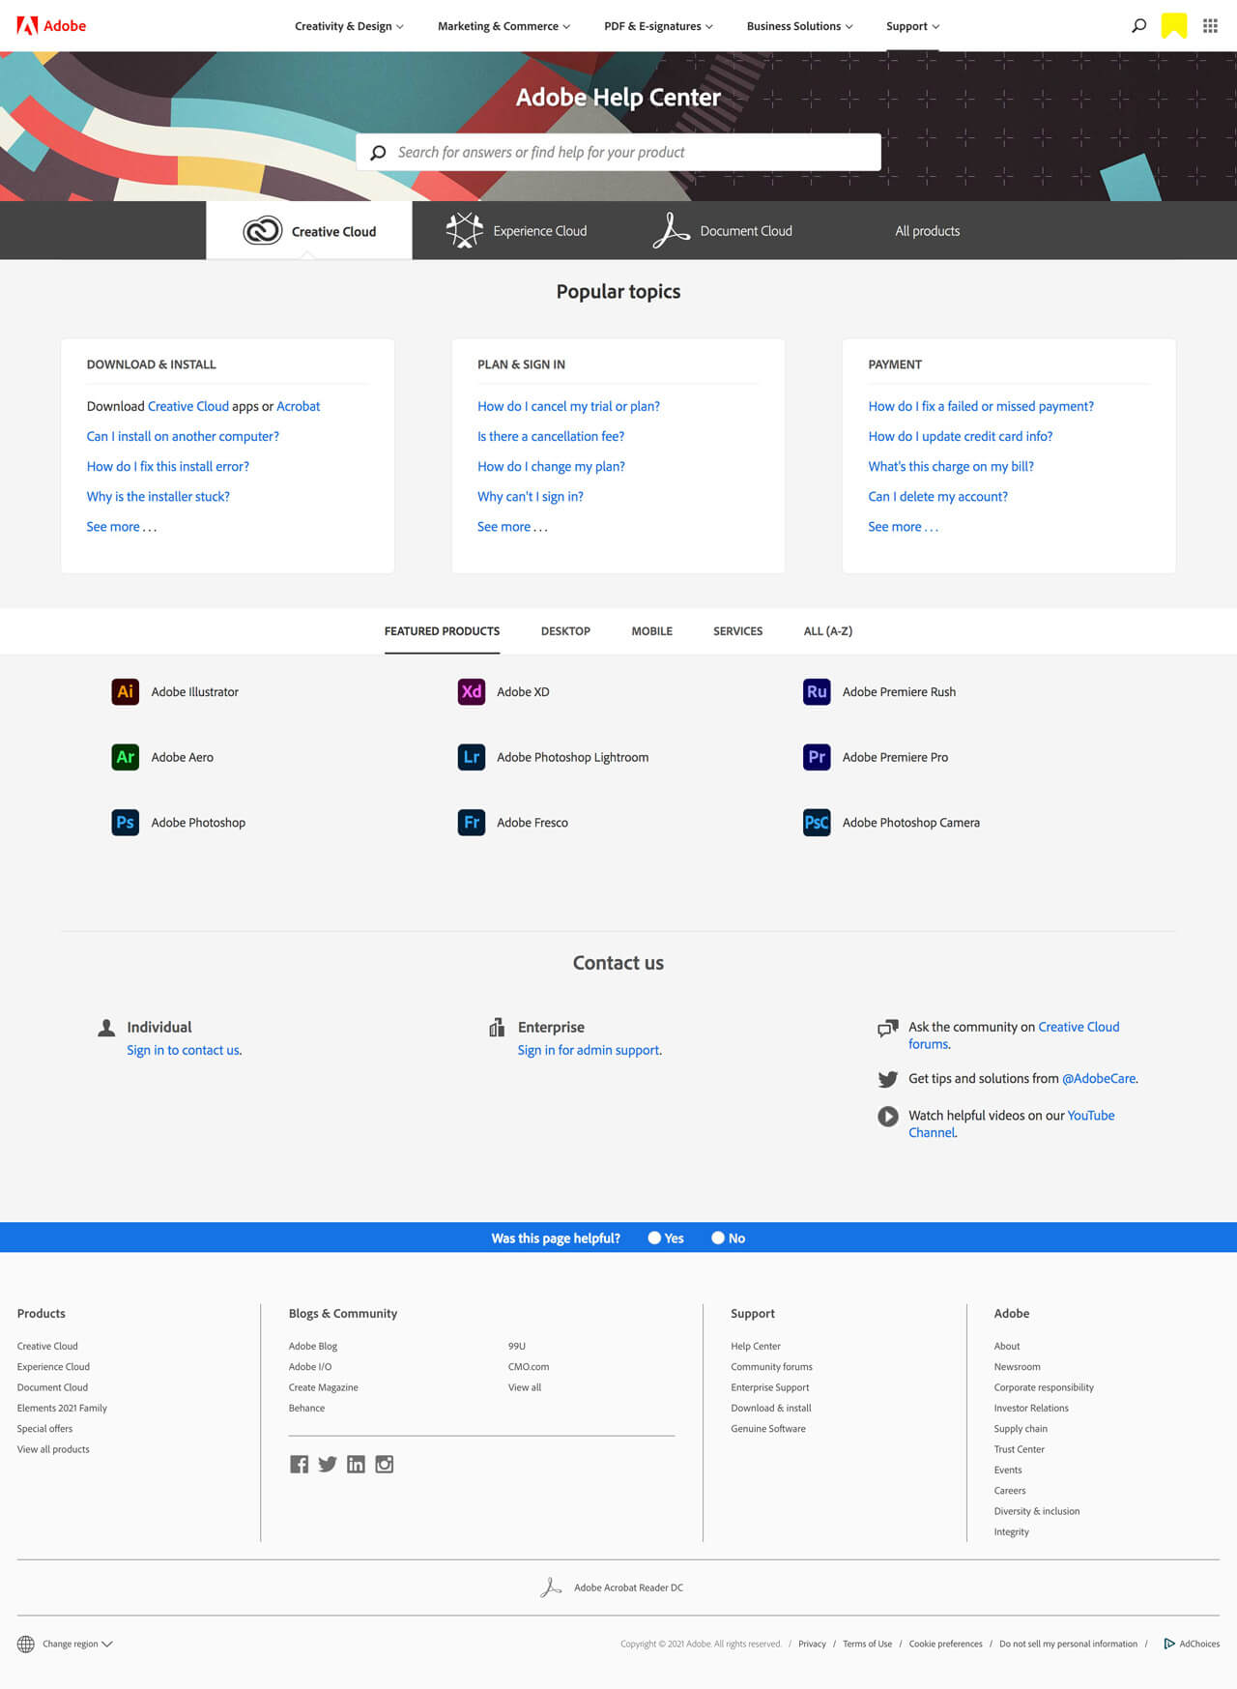Click the Facebook icon in footer
The height and width of the screenshot is (1689, 1237).
pyautogui.click(x=300, y=1465)
